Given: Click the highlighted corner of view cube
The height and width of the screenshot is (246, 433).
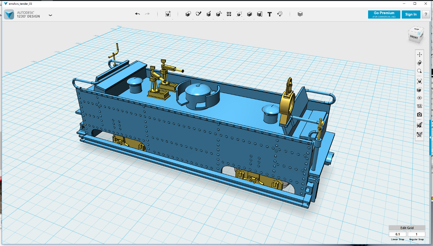Looking at the screenshot, I should coord(419,33).
